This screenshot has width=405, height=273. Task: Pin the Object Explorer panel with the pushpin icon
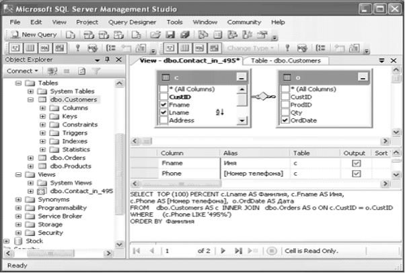click(x=107, y=60)
